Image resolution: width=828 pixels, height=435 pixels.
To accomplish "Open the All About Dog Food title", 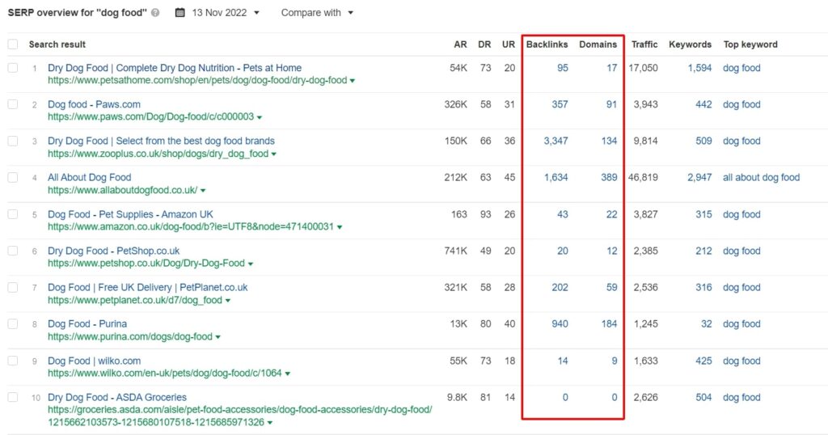I will (89, 177).
